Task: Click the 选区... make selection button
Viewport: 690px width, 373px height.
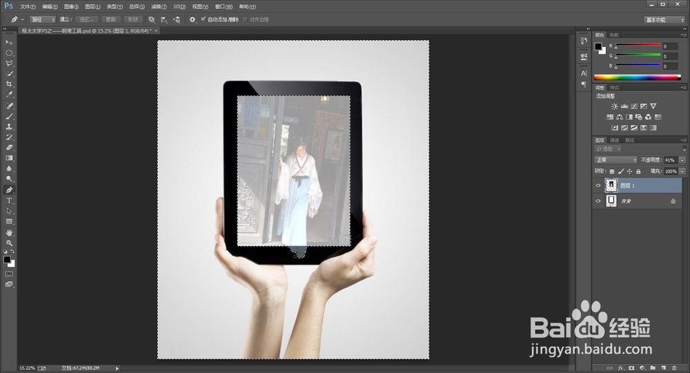Action: coord(87,19)
